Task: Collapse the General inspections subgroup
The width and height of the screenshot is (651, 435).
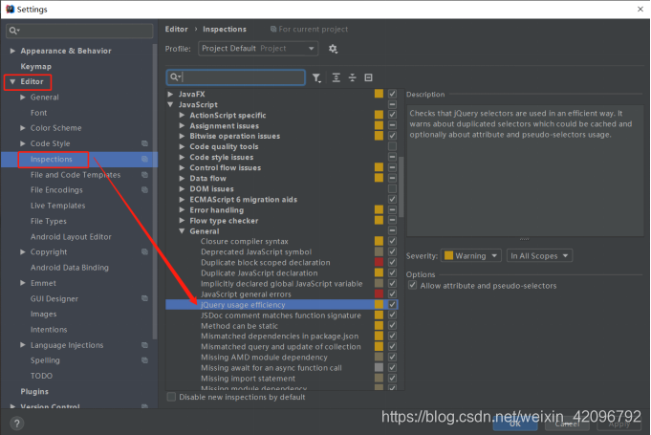Action: pyautogui.click(x=182, y=231)
